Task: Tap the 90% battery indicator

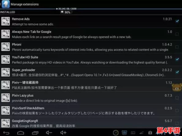Action: pos(66,12)
